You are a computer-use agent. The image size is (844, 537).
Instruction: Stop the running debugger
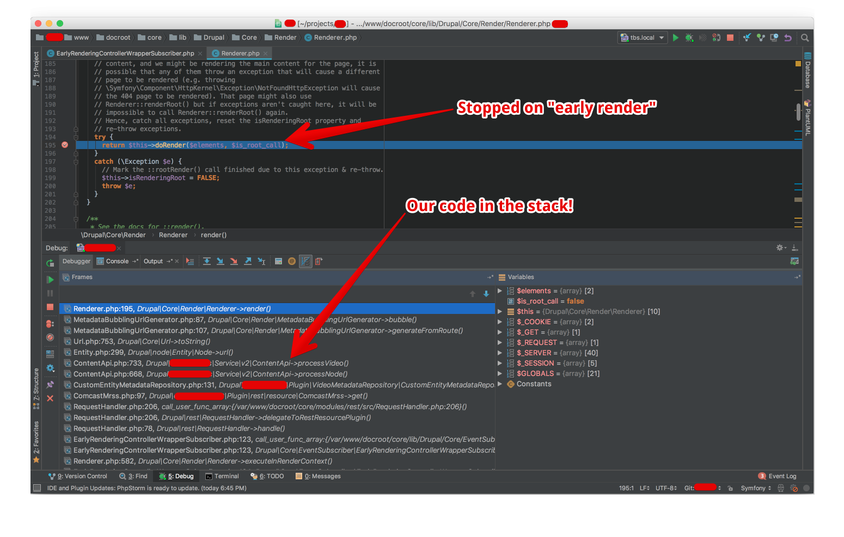coord(50,307)
